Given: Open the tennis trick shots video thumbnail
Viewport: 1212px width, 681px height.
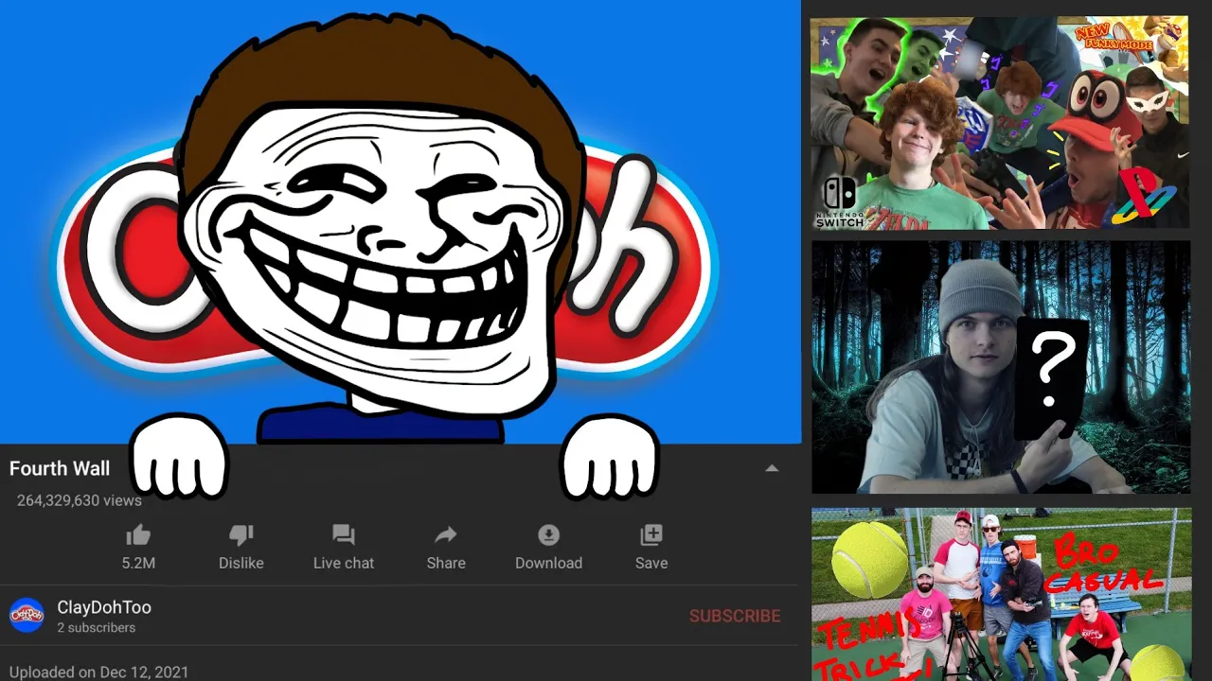Looking at the screenshot, I should tap(1002, 594).
